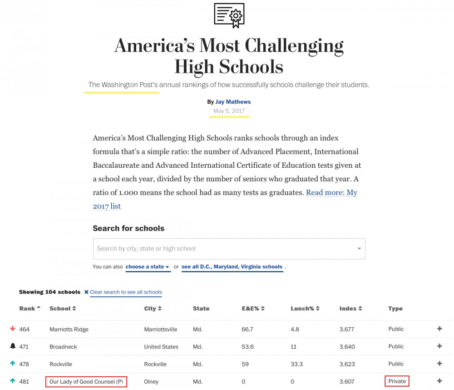Sort table by Lunch% column

tap(305, 308)
